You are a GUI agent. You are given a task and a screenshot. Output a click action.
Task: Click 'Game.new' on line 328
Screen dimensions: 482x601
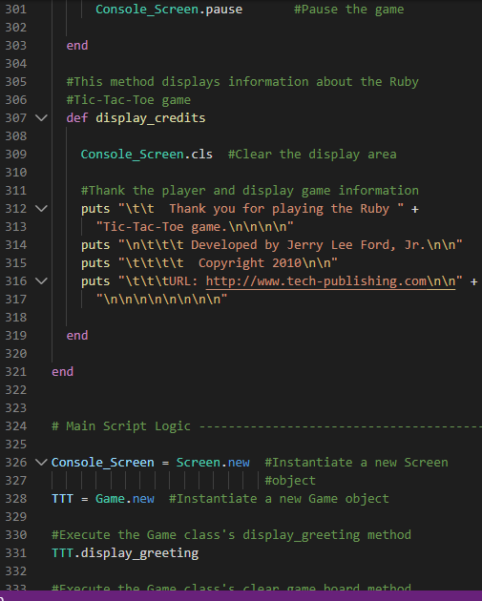coord(125,499)
